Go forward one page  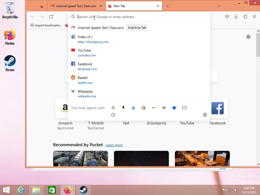pyautogui.click(x=42, y=17)
